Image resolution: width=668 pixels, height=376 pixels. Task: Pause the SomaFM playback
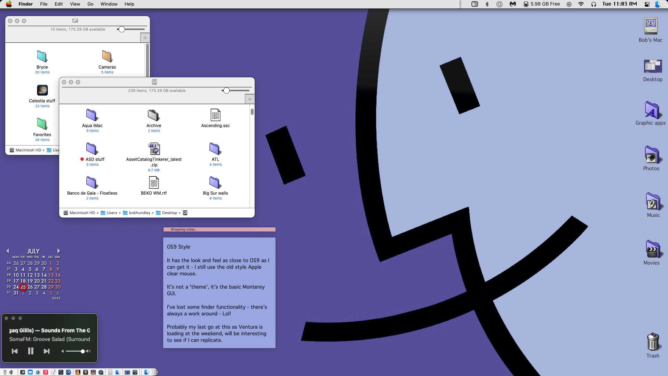tap(31, 351)
